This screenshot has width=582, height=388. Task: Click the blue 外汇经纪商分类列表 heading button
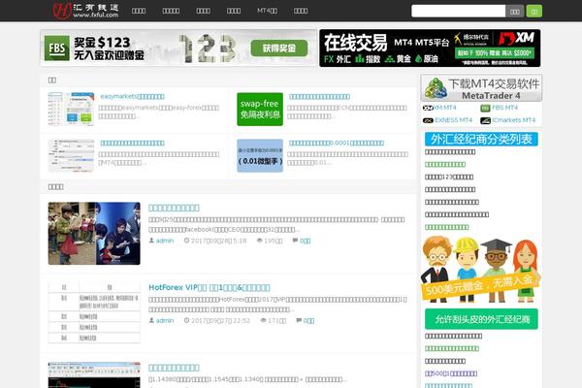coord(481,140)
